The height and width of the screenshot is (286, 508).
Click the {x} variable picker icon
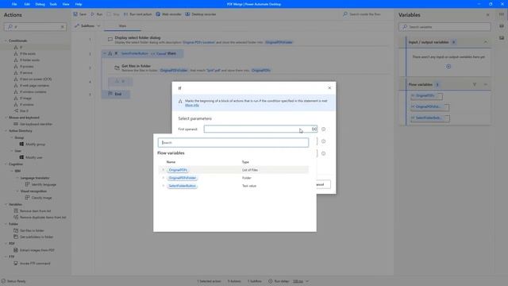(x=314, y=129)
